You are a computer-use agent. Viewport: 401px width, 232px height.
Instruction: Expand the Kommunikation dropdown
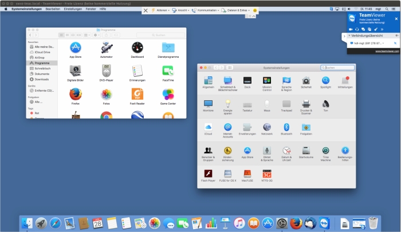pos(205,10)
